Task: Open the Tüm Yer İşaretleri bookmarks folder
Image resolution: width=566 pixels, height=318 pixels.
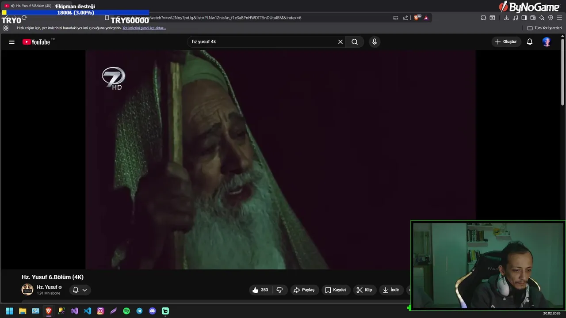Action: (x=544, y=28)
